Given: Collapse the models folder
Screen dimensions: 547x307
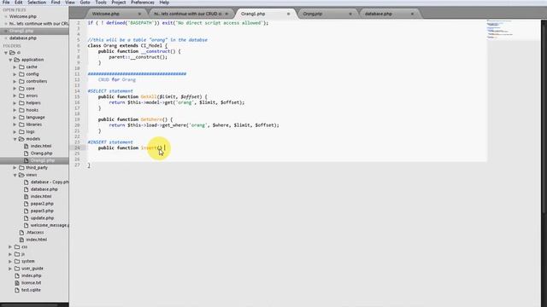Looking at the screenshot, I should [15, 139].
